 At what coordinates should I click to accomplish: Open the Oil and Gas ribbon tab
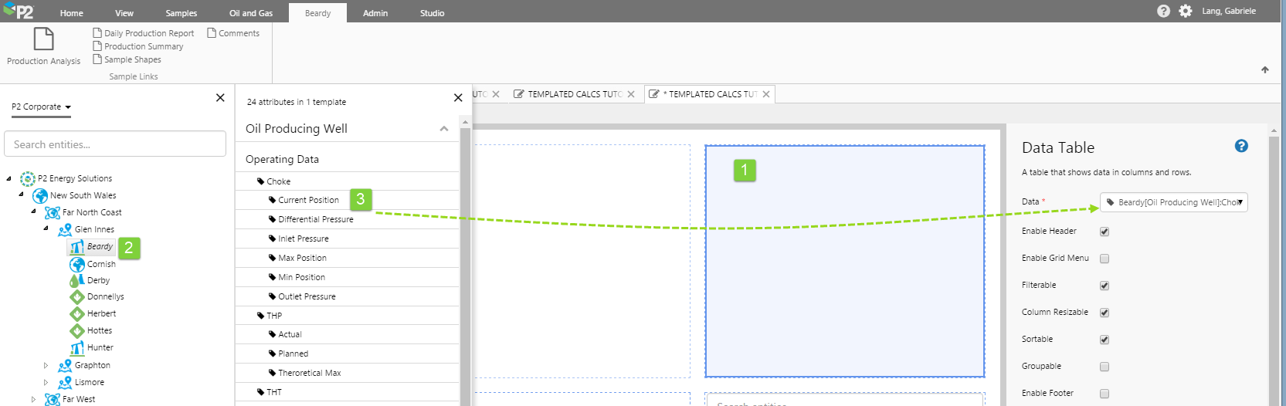[x=251, y=13]
